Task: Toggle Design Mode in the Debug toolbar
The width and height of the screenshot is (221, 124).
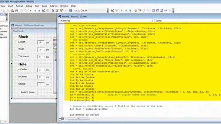Action: click(x=113, y=11)
